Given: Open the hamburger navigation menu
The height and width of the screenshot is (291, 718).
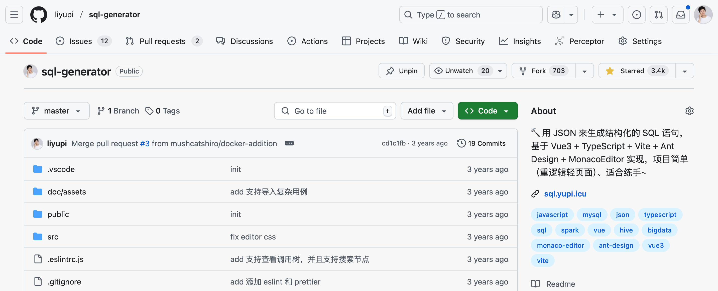Looking at the screenshot, I should [x=14, y=14].
